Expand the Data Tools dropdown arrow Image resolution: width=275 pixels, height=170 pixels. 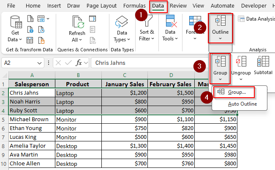tap(176, 39)
